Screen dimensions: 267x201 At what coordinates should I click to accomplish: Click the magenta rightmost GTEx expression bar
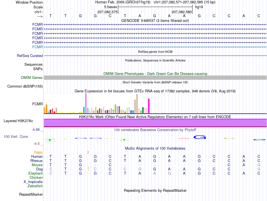[x=149, y=106]
